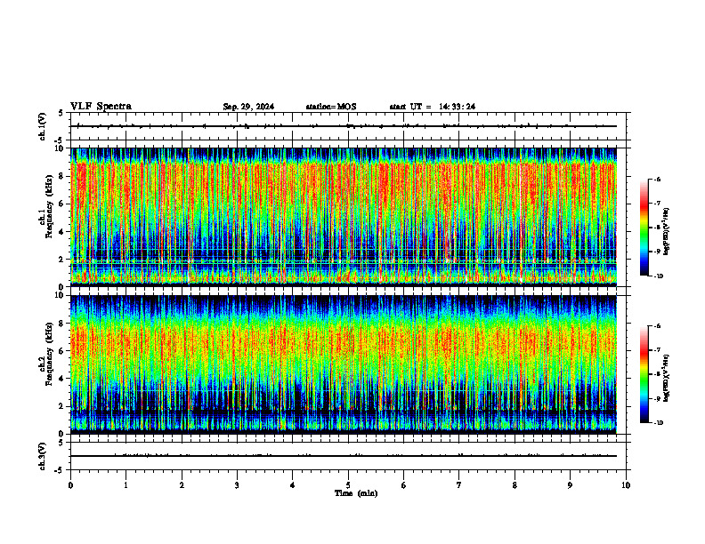Click the ch.1 color scale bar
Image resolution: width=705 pixels, height=544 pixels.
pyautogui.click(x=644, y=228)
